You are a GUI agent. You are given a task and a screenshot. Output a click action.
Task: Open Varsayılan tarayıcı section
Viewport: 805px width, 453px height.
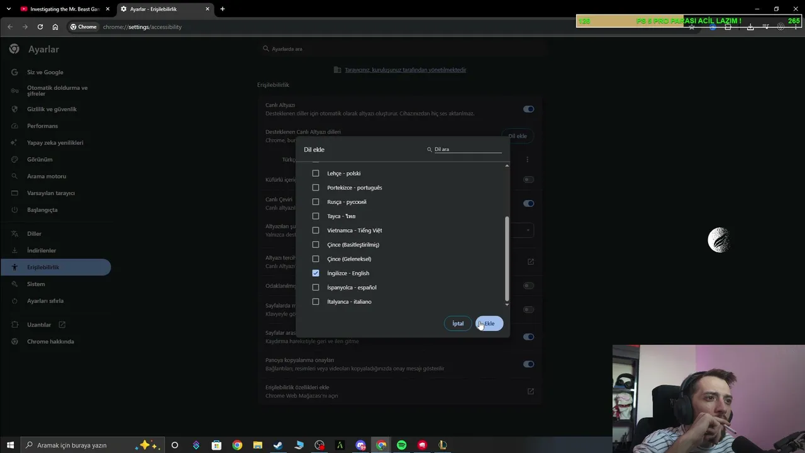tap(50, 193)
